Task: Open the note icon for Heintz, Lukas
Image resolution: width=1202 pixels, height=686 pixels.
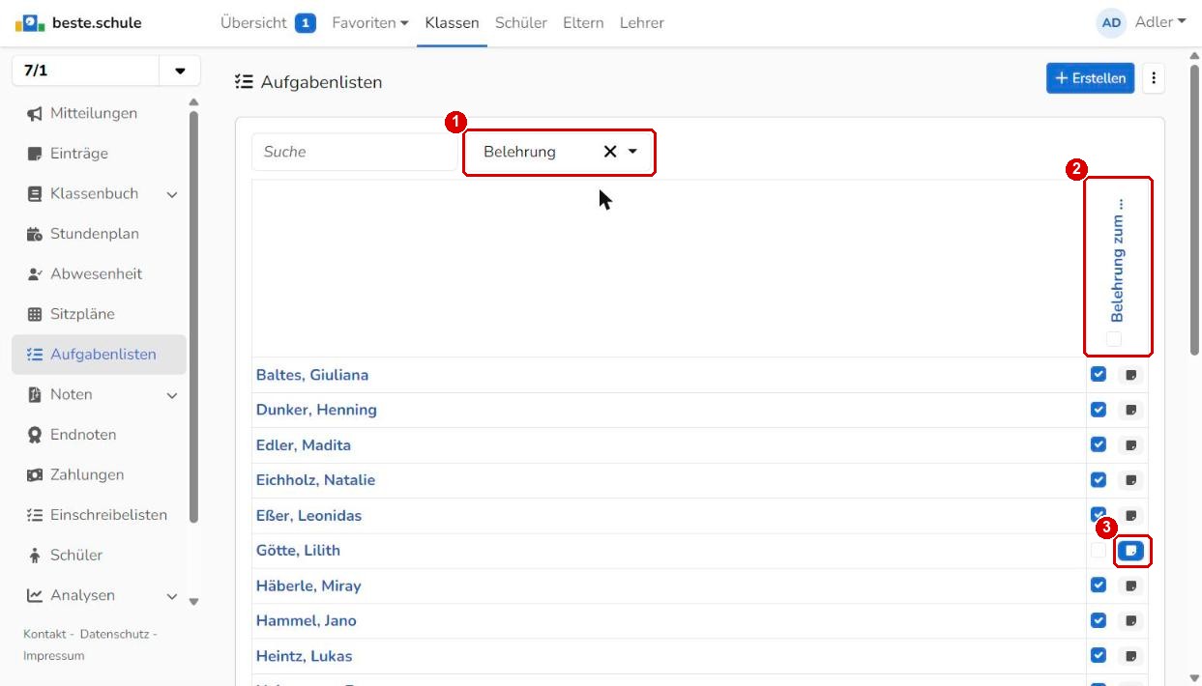Action: click(1130, 656)
